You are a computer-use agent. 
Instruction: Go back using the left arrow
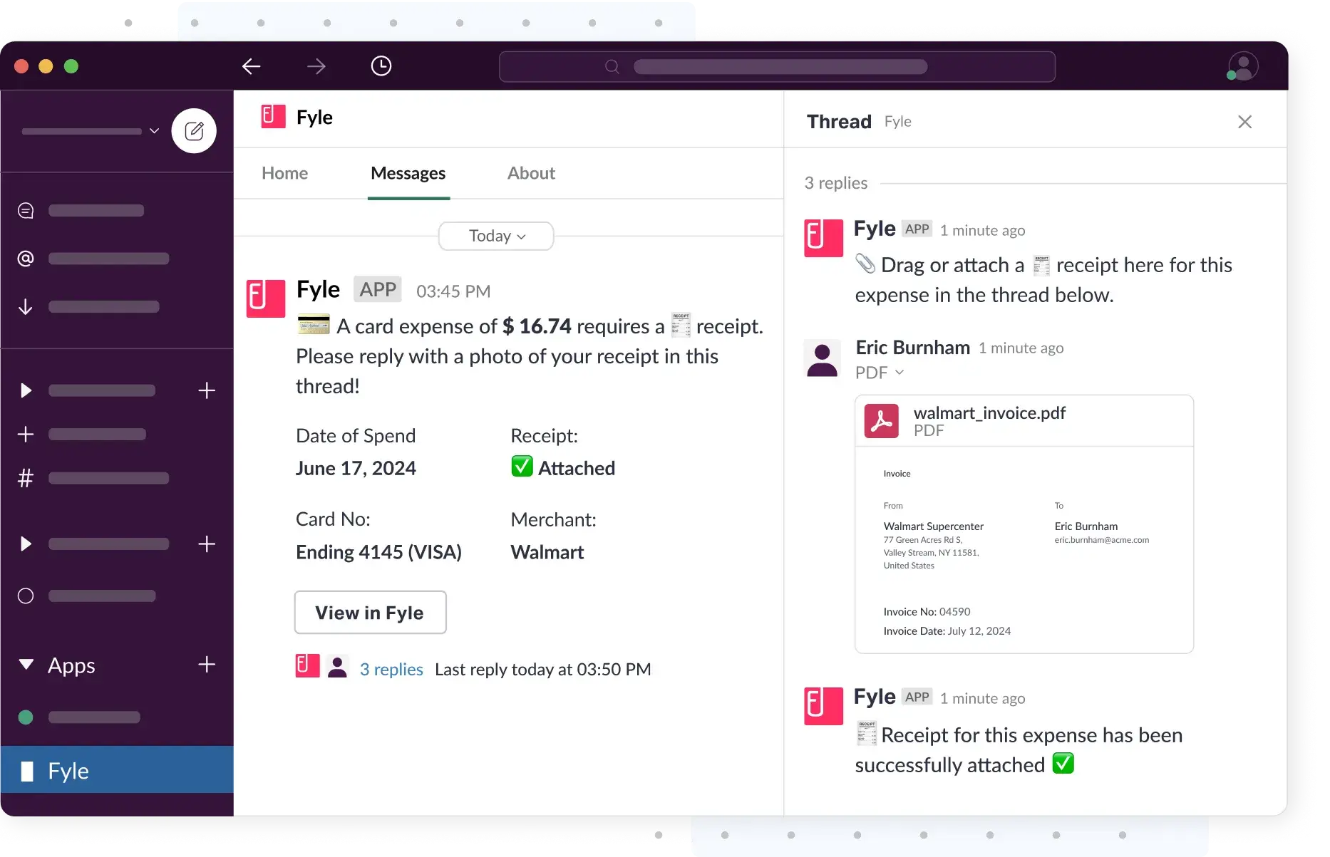(251, 66)
